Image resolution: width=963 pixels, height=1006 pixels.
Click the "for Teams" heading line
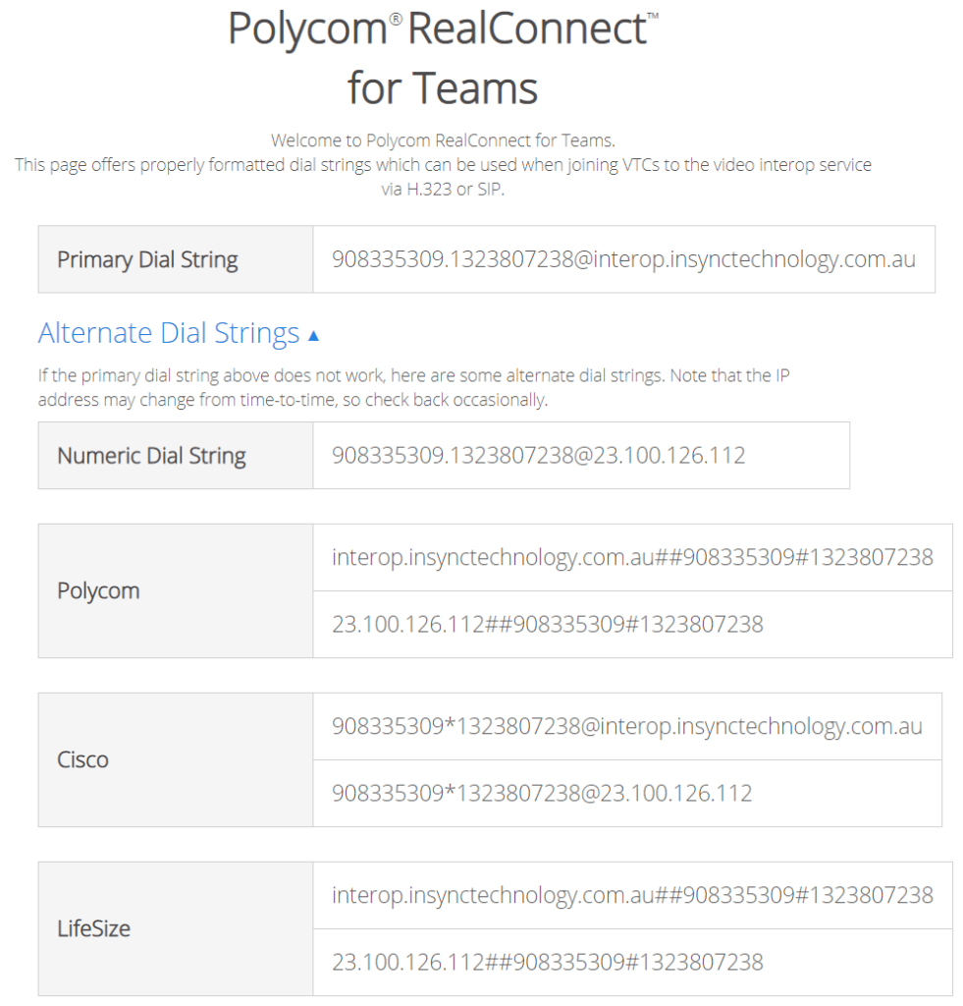(x=442, y=88)
